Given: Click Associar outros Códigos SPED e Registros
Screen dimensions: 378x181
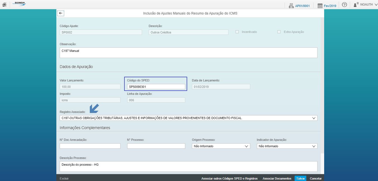Looking at the screenshot, I should 229,178.
